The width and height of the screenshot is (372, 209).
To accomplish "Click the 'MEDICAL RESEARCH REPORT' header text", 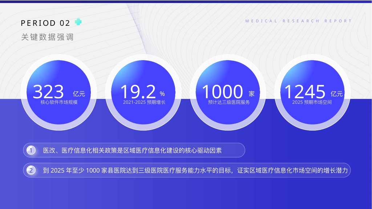I will click(x=299, y=21).
